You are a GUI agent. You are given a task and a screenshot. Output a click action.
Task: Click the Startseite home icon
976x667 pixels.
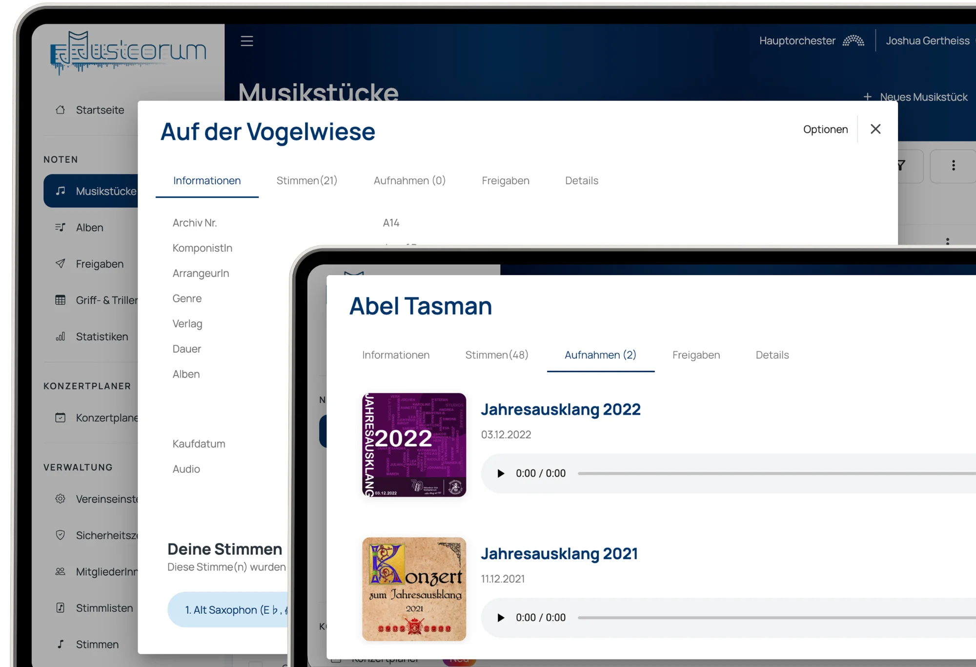[x=60, y=110]
